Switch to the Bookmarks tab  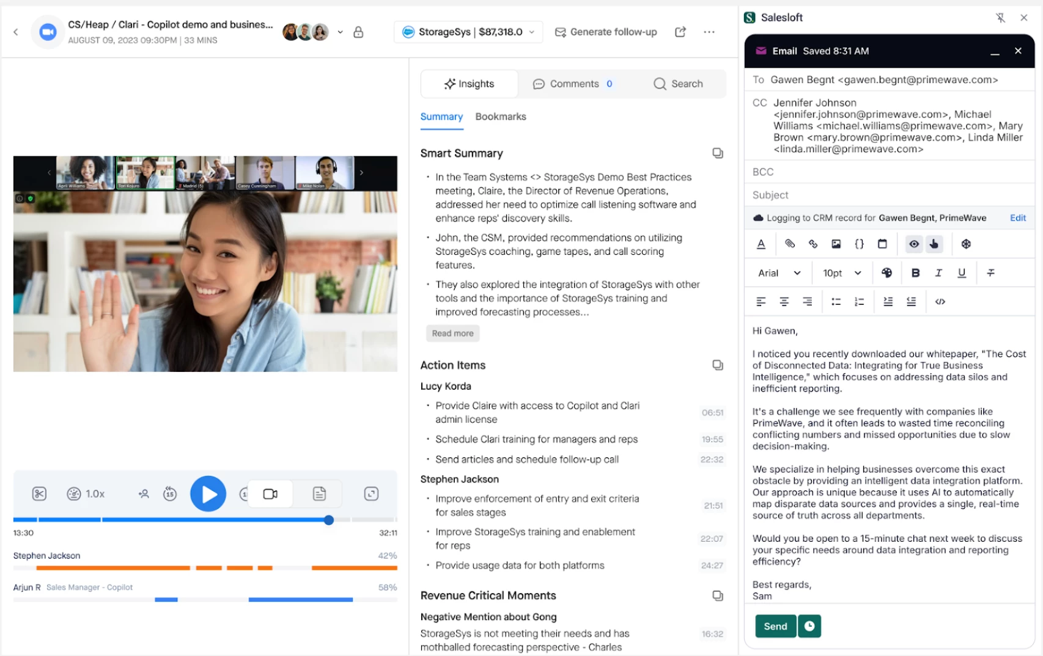click(x=501, y=117)
